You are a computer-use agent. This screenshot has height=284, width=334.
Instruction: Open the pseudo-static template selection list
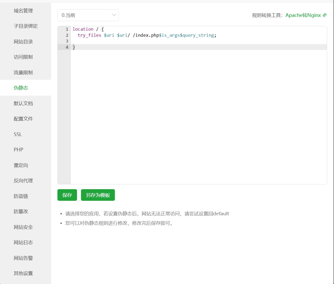pos(88,15)
